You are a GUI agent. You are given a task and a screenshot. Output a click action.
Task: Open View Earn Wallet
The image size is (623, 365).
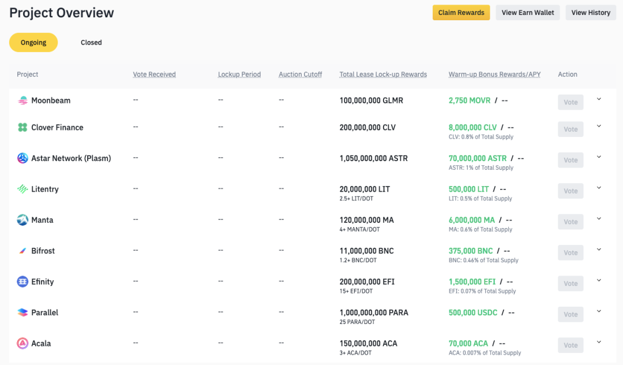coord(528,13)
